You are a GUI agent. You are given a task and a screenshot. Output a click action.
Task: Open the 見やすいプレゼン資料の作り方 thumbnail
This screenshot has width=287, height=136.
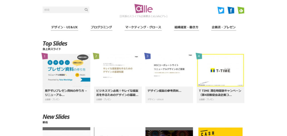[x=67, y=70]
